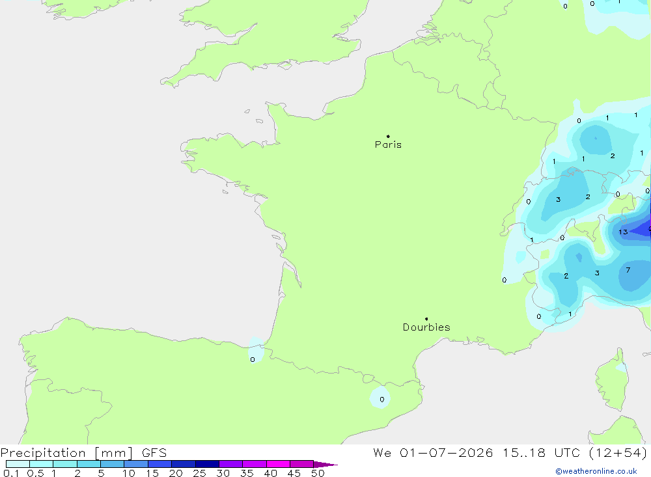Click the '0.5' legend scale label

click(35, 473)
